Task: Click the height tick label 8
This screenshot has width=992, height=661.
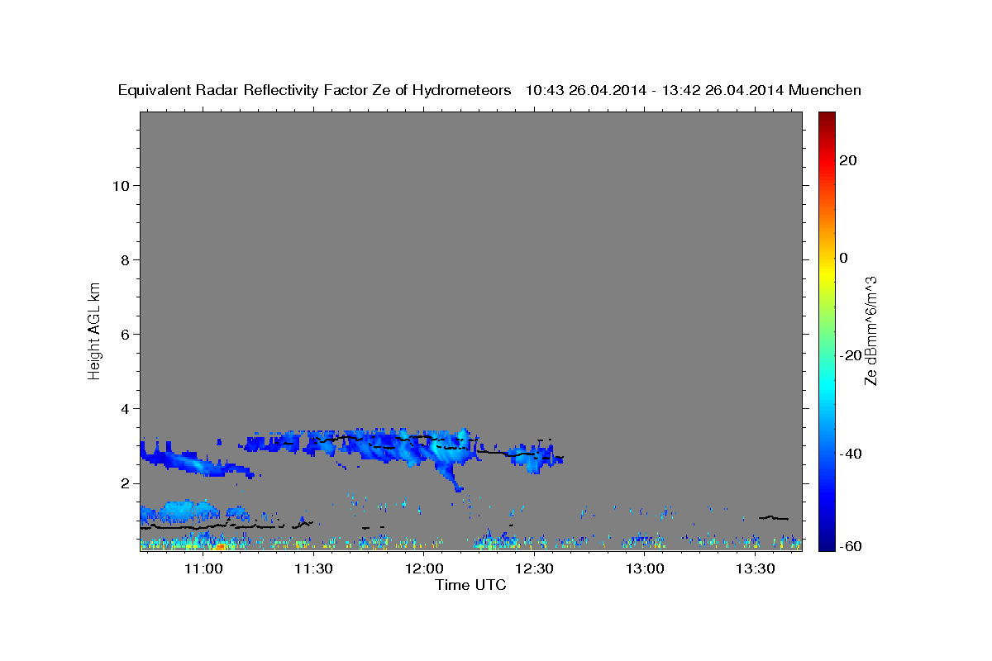Action: pyautogui.click(x=126, y=259)
